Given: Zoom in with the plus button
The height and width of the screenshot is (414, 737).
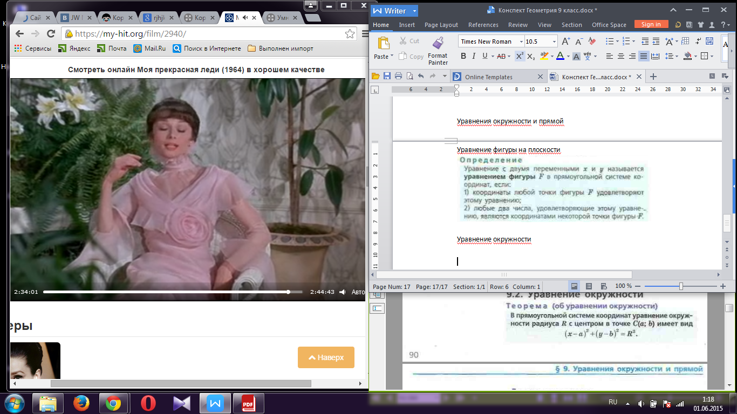Looking at the screenshot, I should [723, 286].
